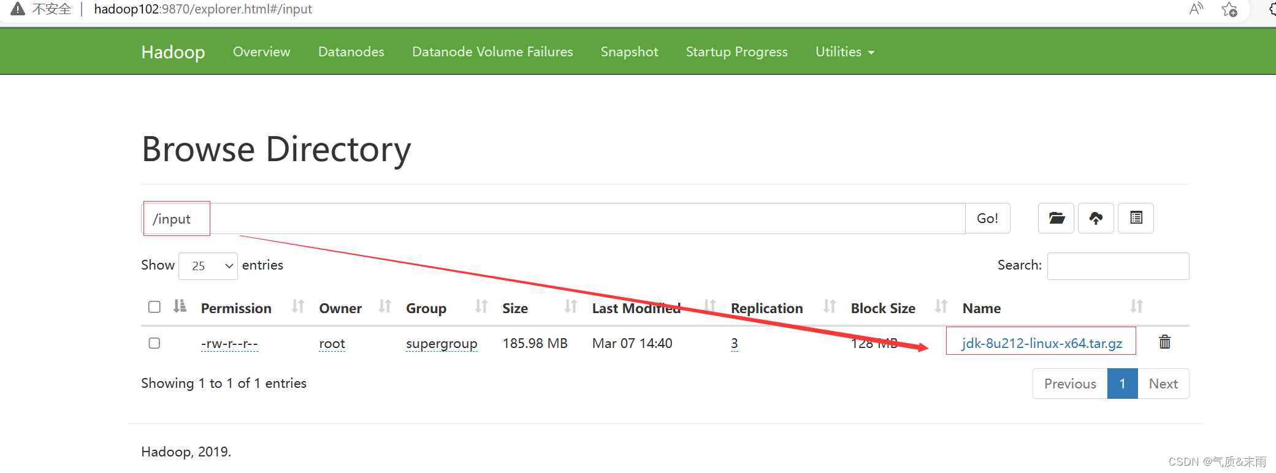Click the Hadoop brand link

[x=173, y=52]
